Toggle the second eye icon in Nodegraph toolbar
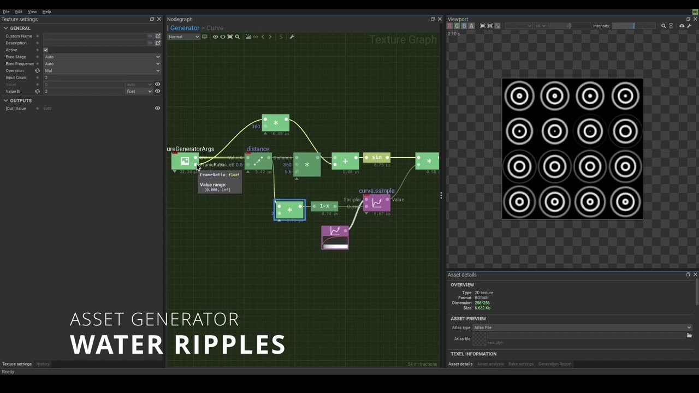 click(222, 37)
